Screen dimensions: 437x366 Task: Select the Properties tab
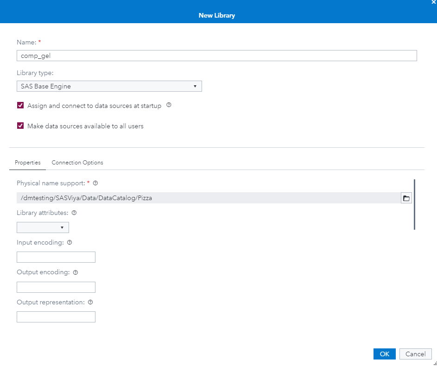[27, 163]
